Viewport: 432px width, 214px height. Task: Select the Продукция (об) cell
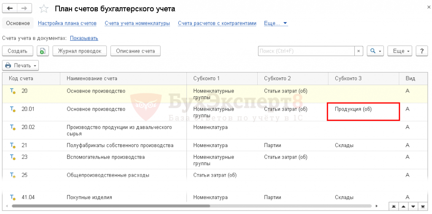pos(363,111)
